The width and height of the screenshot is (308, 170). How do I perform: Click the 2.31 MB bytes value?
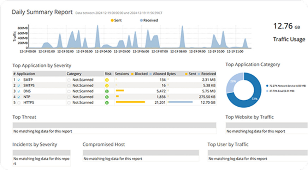coord(209,80)
